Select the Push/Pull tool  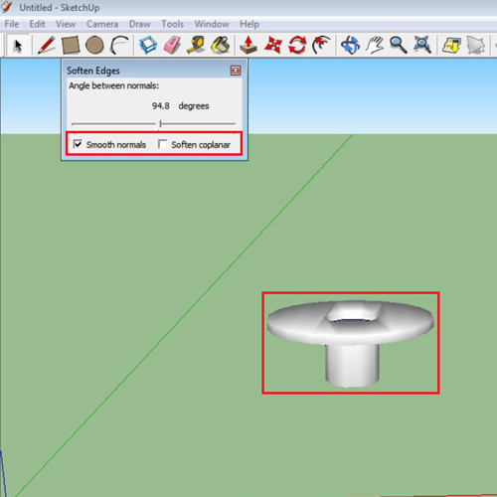[x=248, y=45]
